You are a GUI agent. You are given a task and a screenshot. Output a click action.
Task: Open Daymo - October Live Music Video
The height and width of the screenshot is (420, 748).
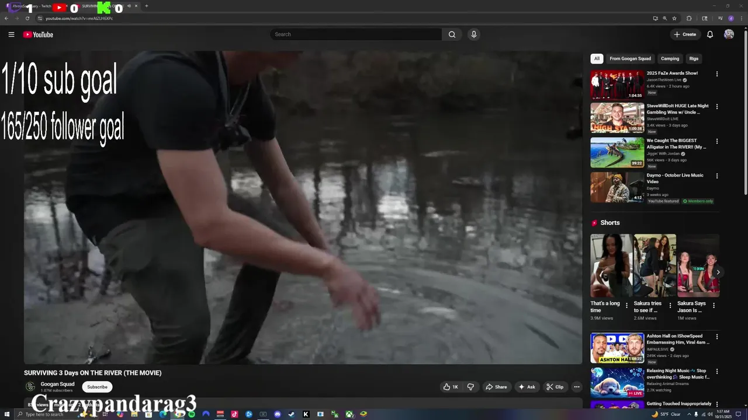(x=617, y=187)
